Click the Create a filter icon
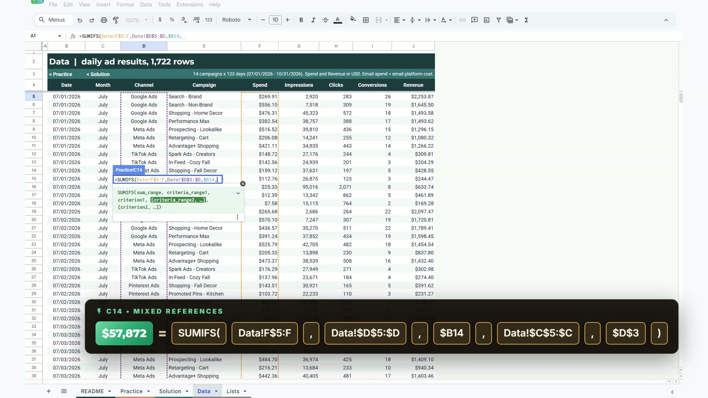Screen dimensions: 708x398 click(x=499, y=20)
